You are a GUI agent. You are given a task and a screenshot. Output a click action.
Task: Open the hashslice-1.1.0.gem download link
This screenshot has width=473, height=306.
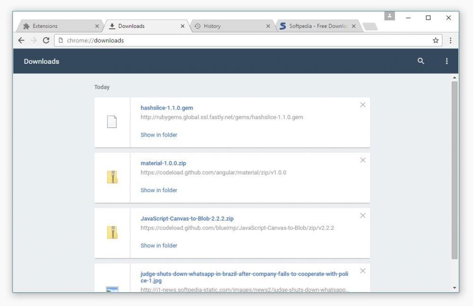166,108
